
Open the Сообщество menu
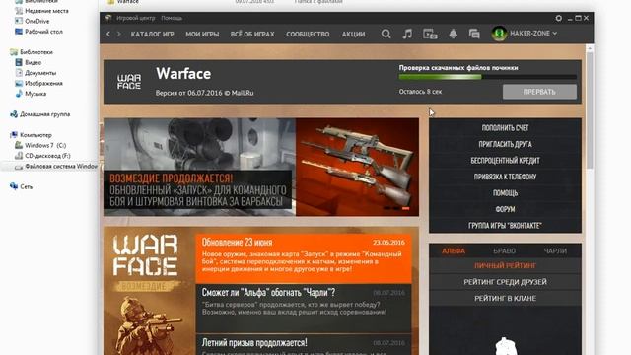coord(308,35)
